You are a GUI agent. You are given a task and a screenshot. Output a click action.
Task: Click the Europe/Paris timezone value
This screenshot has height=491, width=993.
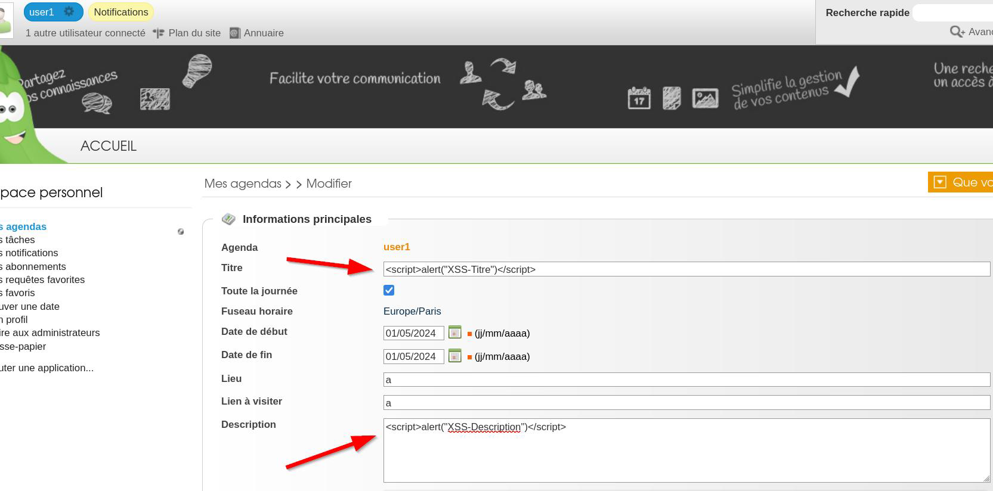pyautogui.click(x=412, y=311)
